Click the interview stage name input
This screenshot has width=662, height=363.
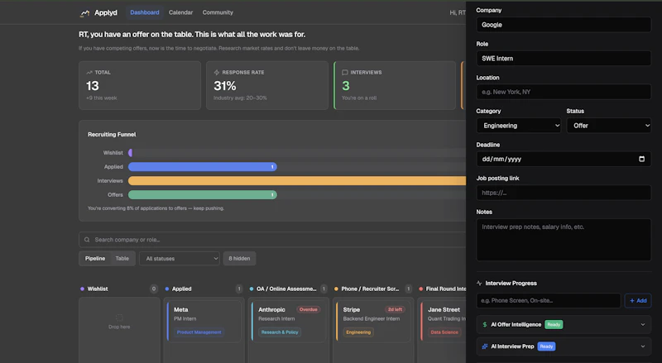pyautogui.click(x=549, y=300)
